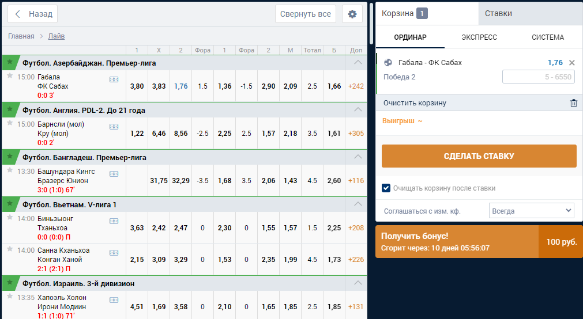Favorite the Бангладеш Премьер-лига league star
583x319 pixels.
pos(10,157)
